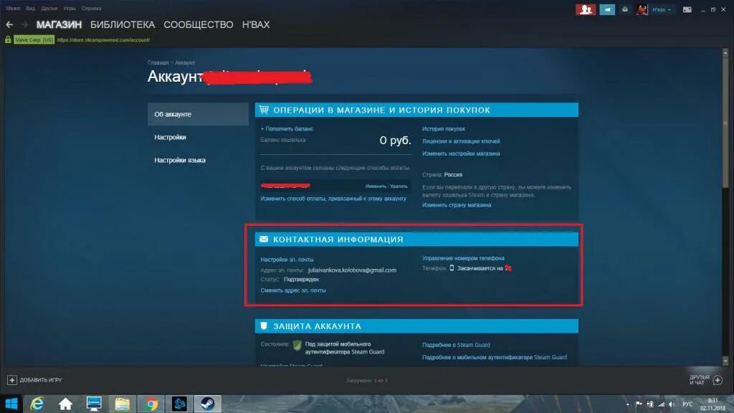Go forward with the right arrow
This screenshot has height=413, width=734.
click(24, 24)
